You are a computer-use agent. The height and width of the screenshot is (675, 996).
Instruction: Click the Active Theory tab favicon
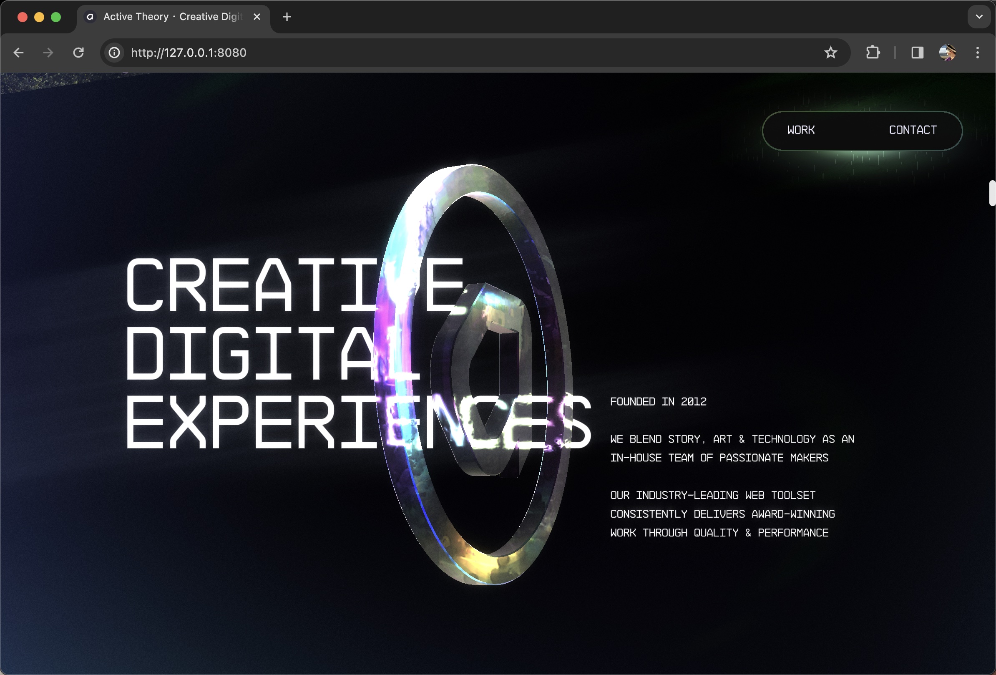pyautogui.click(x=90, y=17)
